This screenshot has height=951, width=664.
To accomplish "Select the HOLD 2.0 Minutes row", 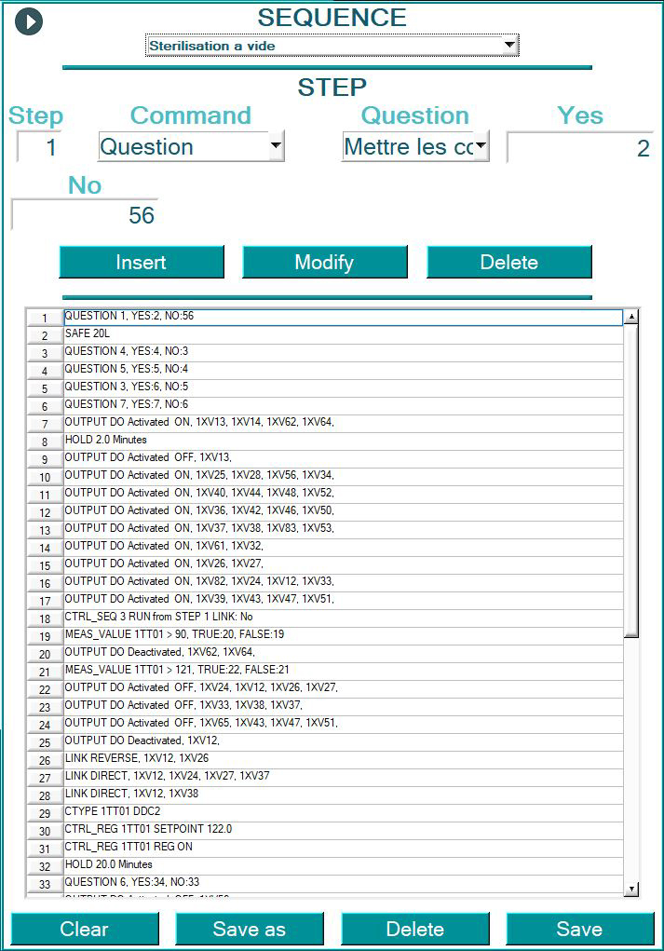I will coord(344,442).
